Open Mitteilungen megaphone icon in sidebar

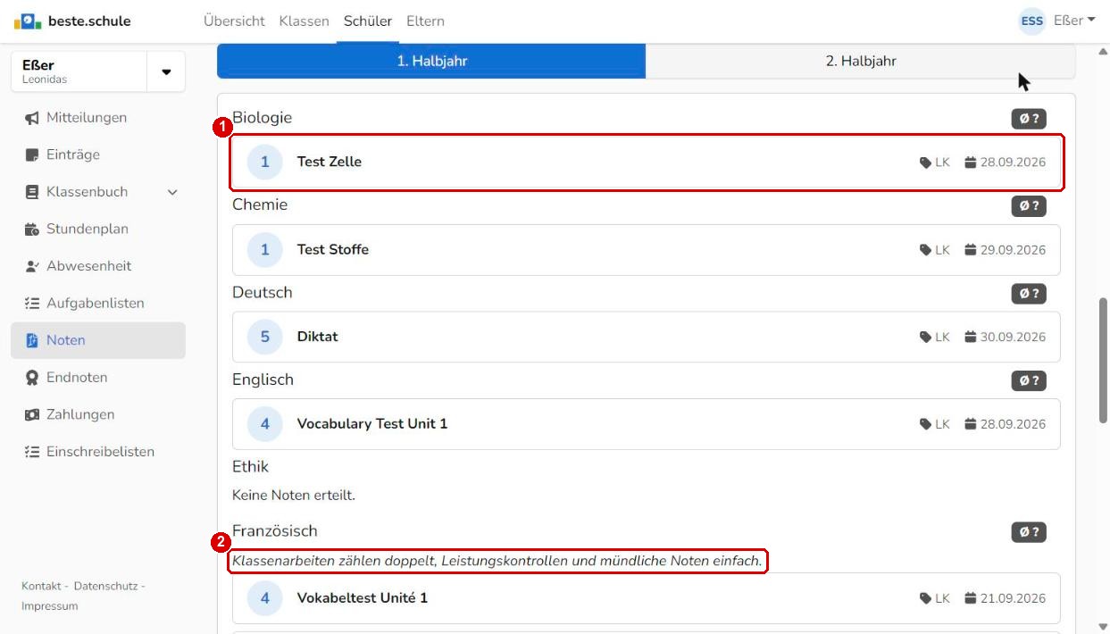tap(32, 118)
